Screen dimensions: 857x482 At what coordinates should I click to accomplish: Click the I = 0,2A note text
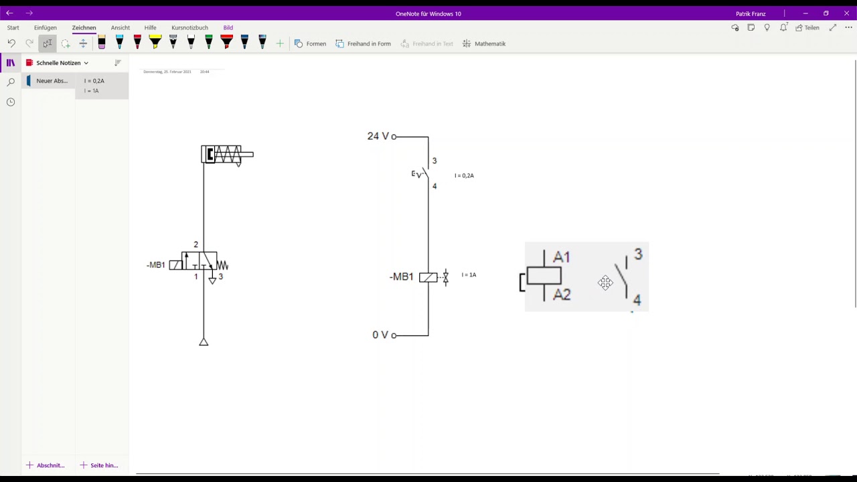464,175
